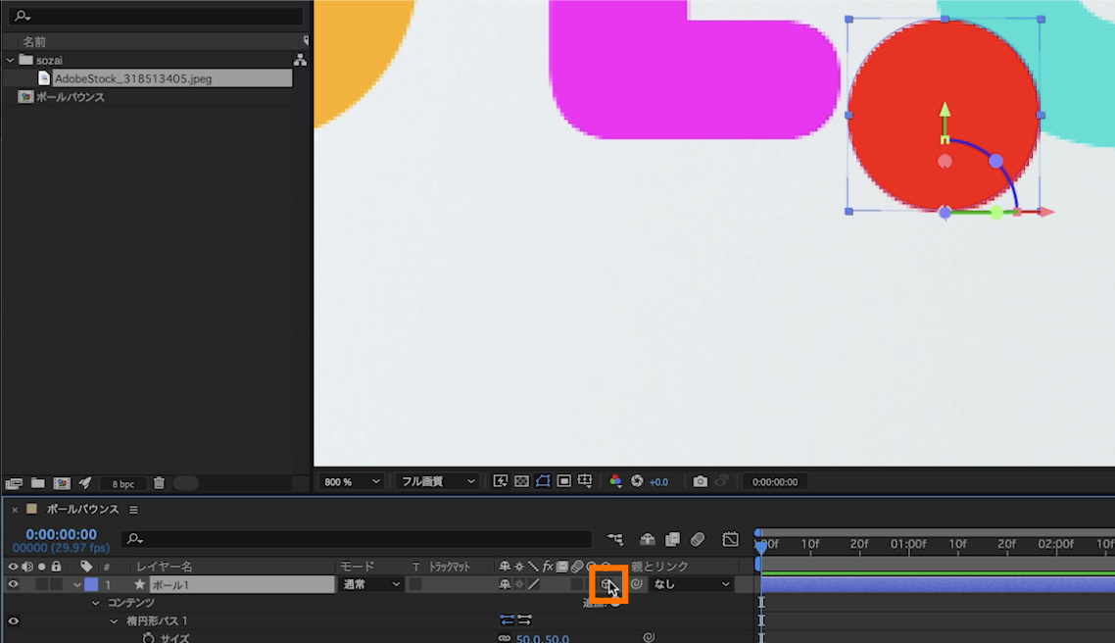Viewport: 1115px width, 644px height.
Task: Lock the ボール1 layer
Action: coord(56,584)
